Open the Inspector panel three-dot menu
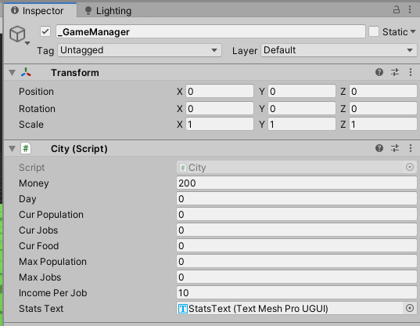420x326 pixels. pos(410,10)
